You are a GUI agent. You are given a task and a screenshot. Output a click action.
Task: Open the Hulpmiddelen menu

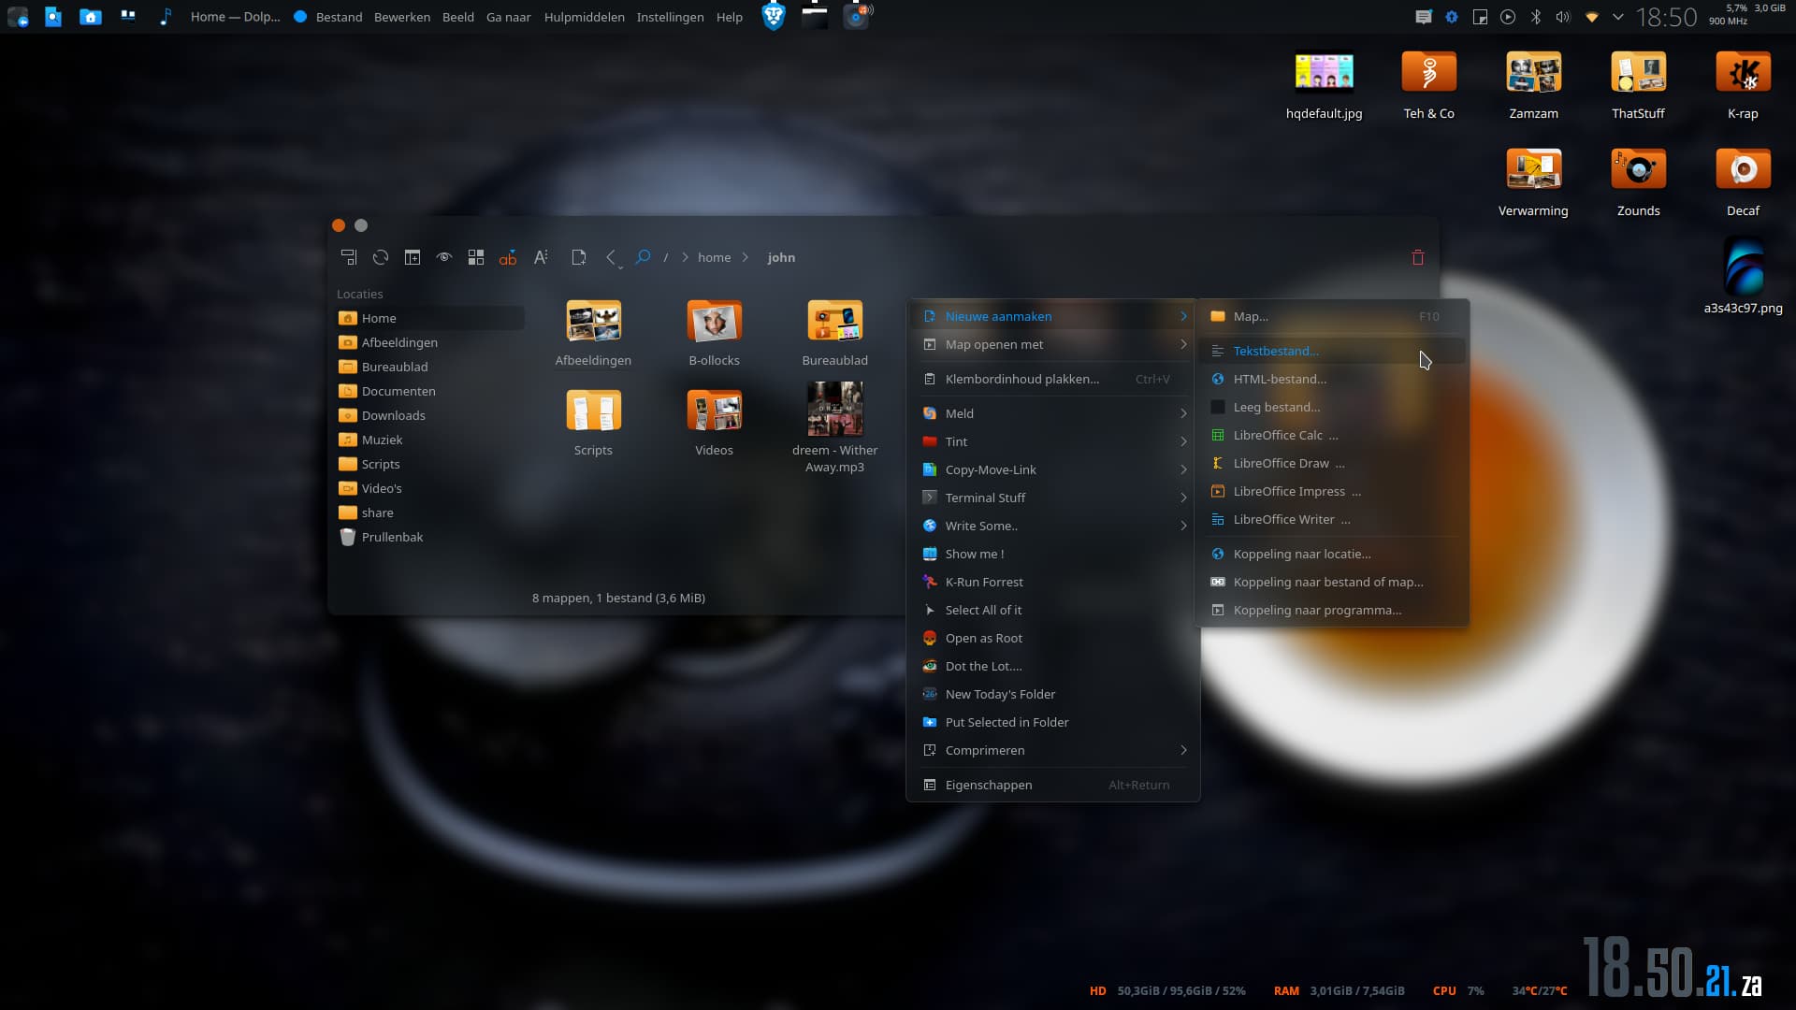pos(584,17)
